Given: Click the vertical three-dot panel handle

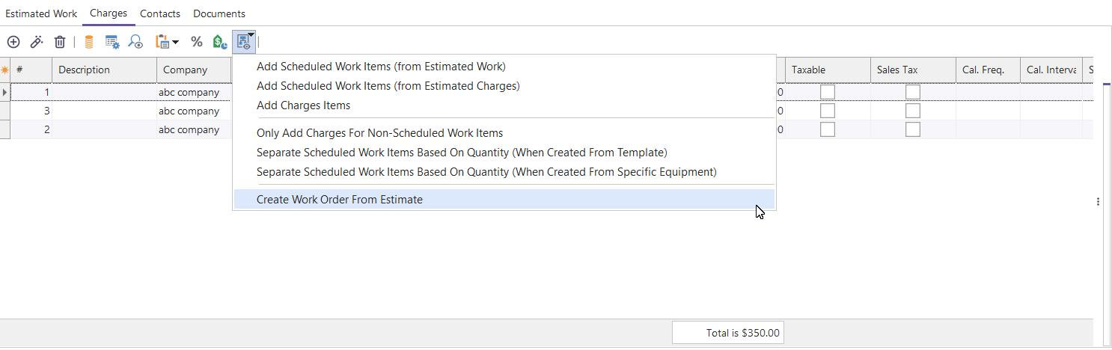Looking at the screenshot, I should point(1098,201).
